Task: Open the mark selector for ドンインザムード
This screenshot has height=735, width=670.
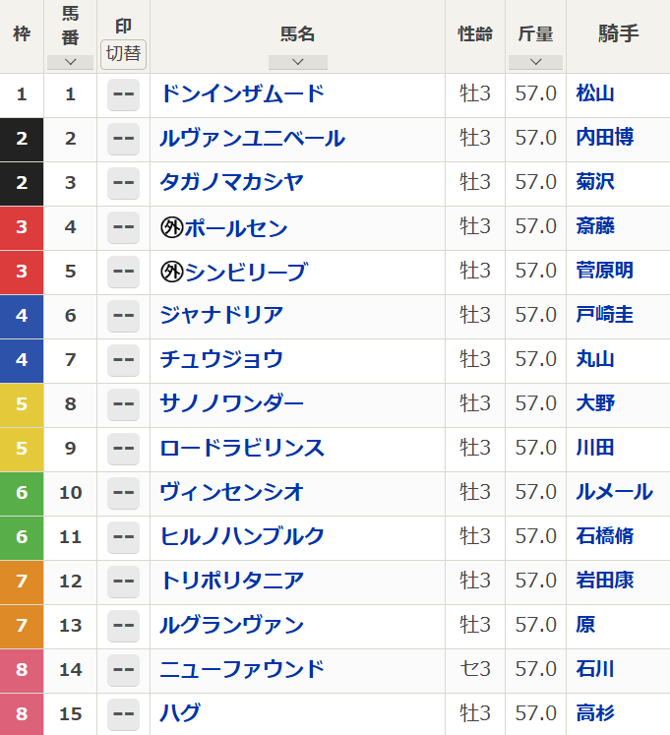Action: (x=123, y=95)
